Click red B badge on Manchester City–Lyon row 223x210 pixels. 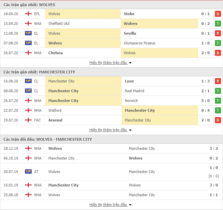(218, 81)
